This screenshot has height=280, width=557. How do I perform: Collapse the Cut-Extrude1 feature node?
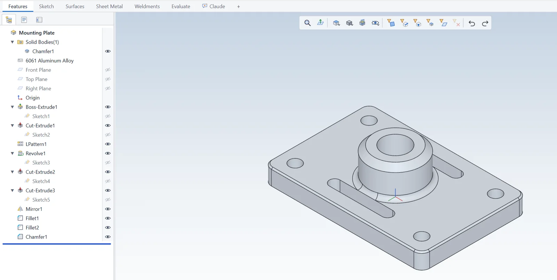click(13, 126)
